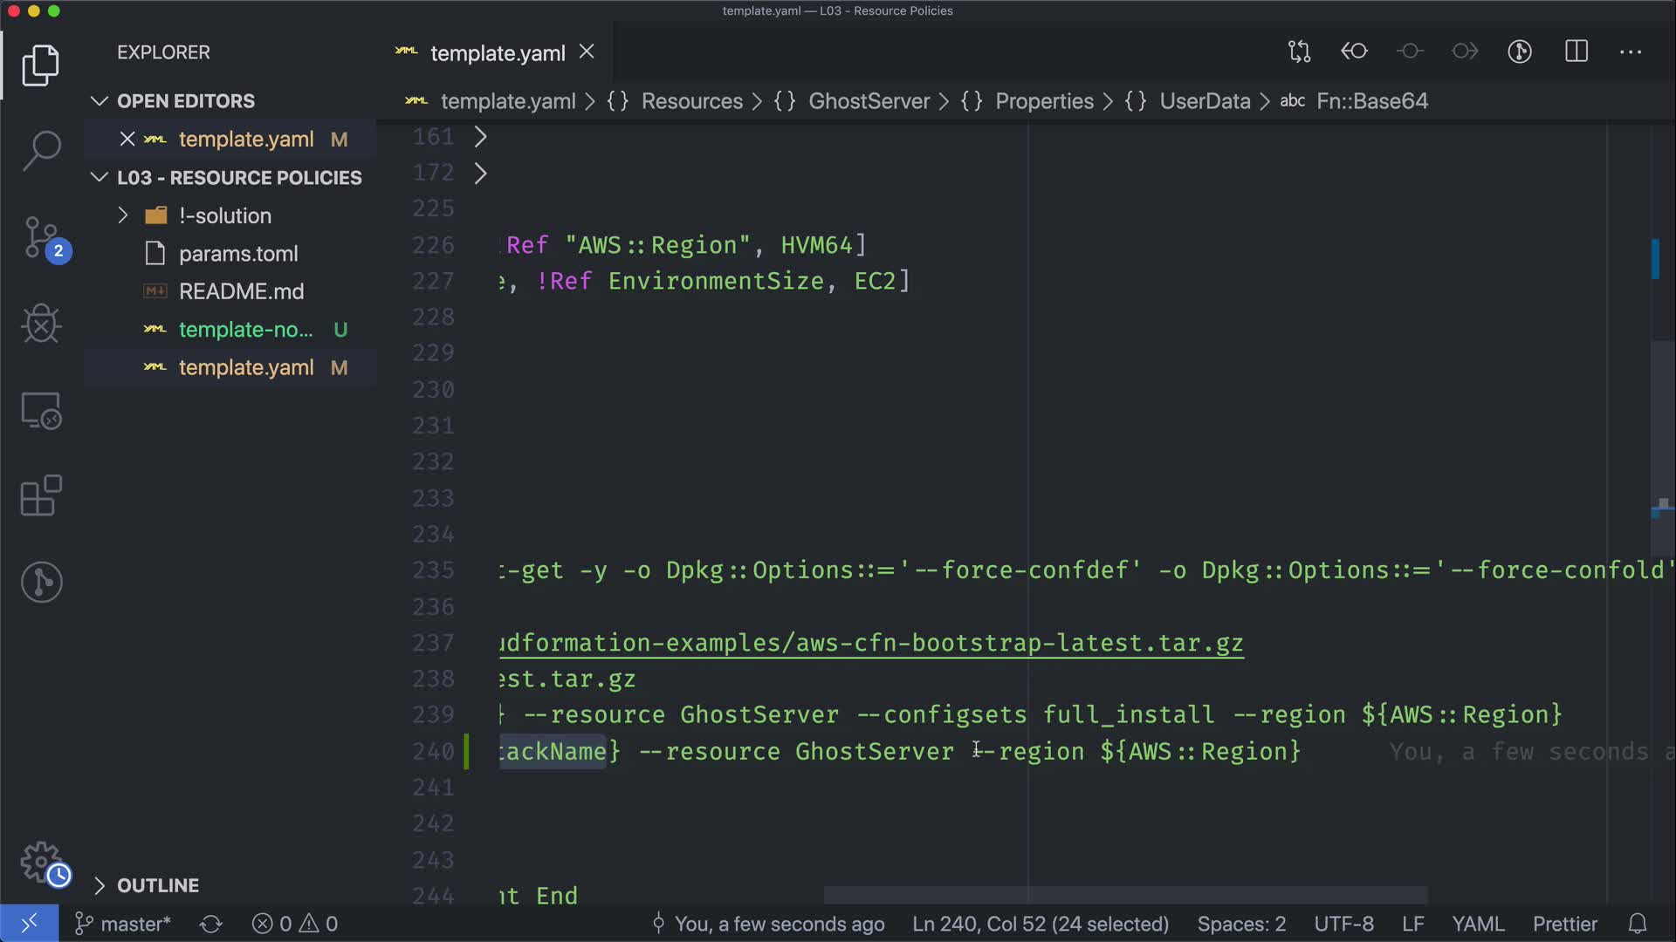Change language mode from YAML
Screen dimensions: 1676x942
pyautogui.click(x=1477, y=924)
